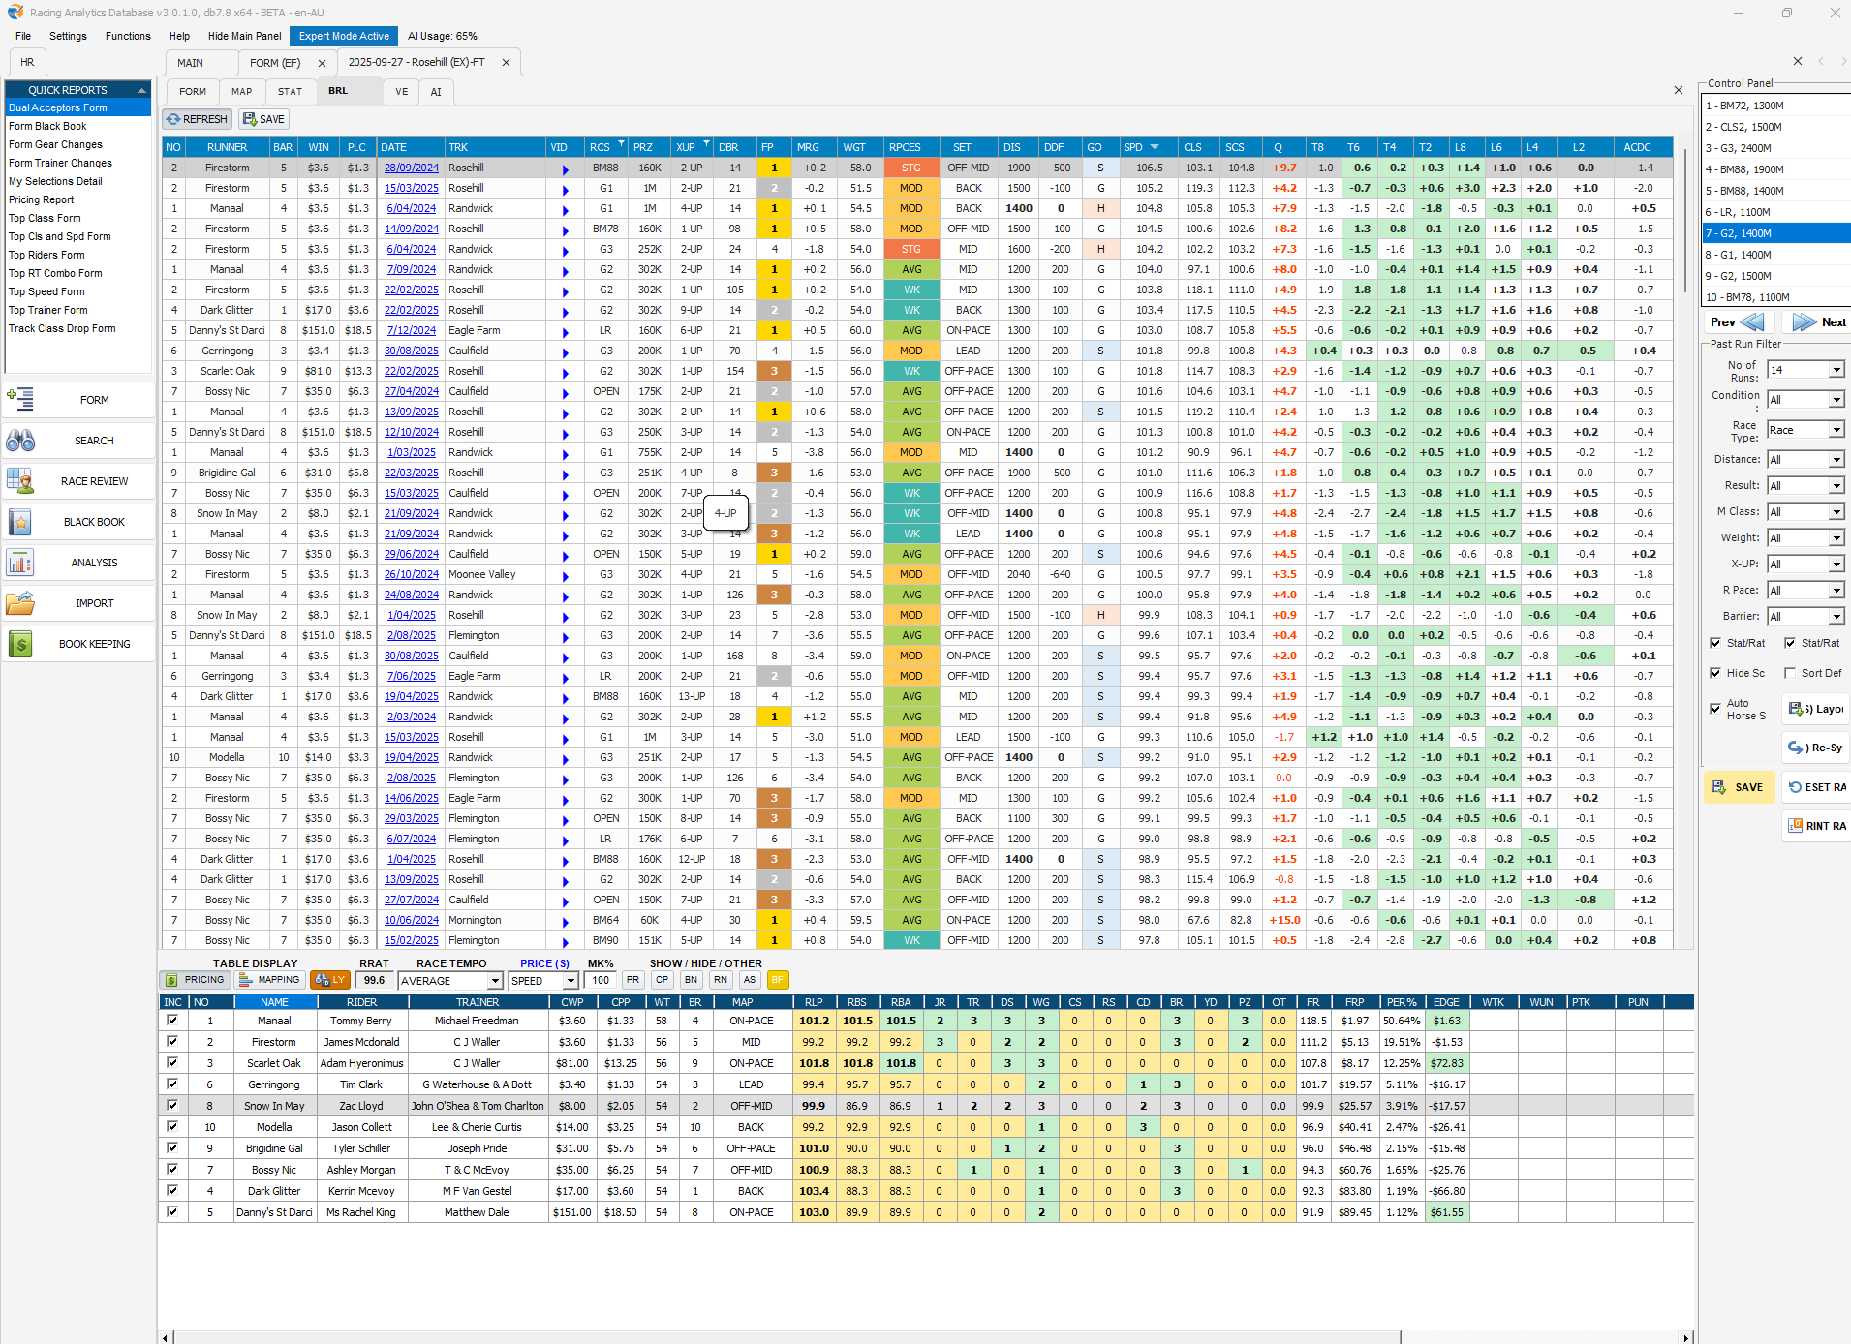Go to the Next race arrow
The height and width of the screenshot is (1344, 1851).
[x=1818, y=322]
